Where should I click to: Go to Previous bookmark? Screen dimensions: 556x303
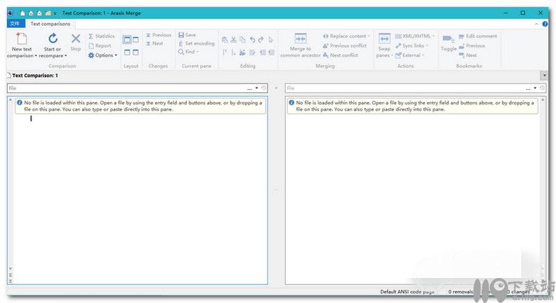point(472,46)
